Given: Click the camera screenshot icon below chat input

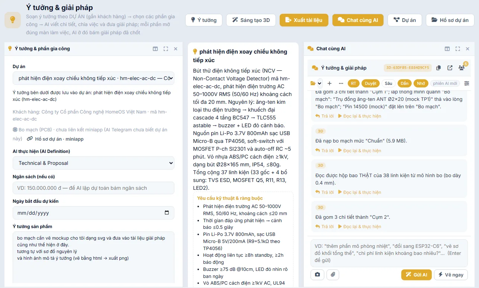Looking at the screenshot, I should click(317, 275).
